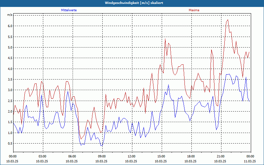The height and width of the screenshot is (165, 264).
Task: Click the '03:00' time label
Action: 43,156
